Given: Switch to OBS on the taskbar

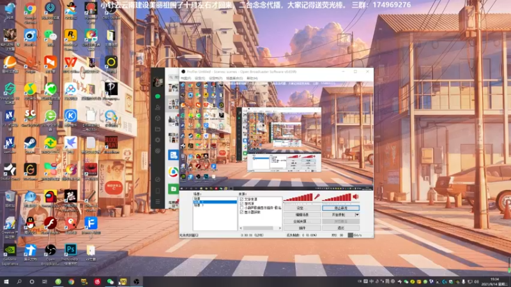Looking at the screenshot, I should pos(136,281).
